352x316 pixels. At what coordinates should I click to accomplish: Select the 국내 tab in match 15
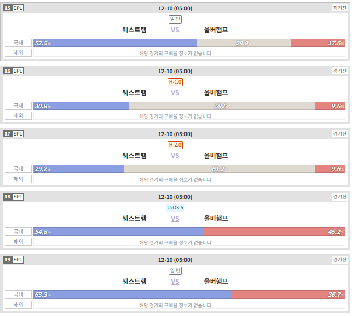pyautogui.click(x=19, y=43)
